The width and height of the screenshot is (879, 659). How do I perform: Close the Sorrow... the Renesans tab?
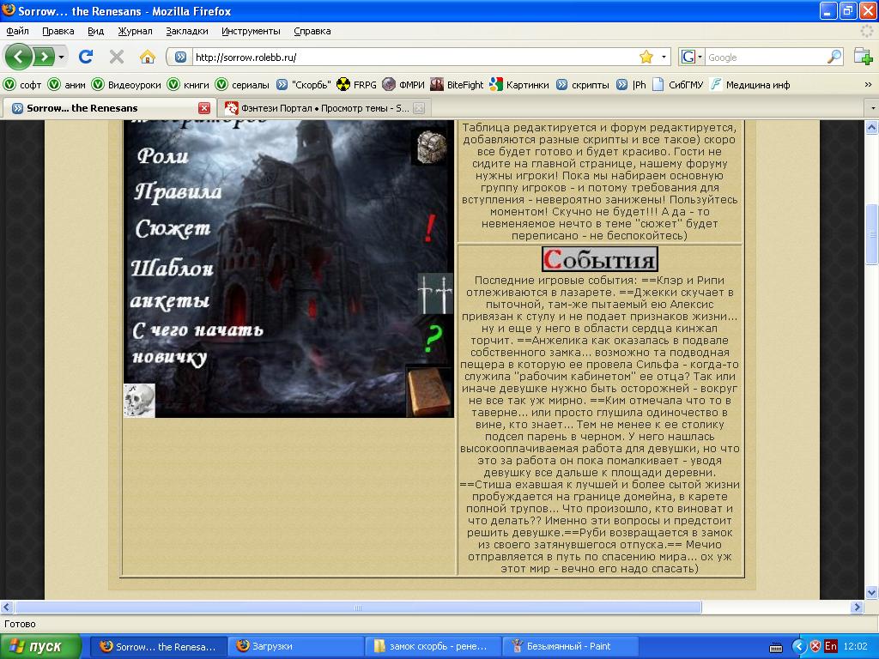(x=204, y=108)
